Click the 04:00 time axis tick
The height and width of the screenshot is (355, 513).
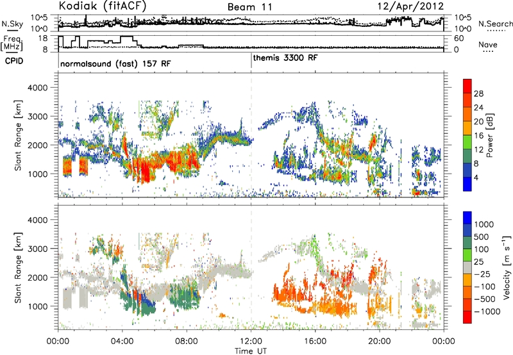pyautogui.click(x=122, y=342)
